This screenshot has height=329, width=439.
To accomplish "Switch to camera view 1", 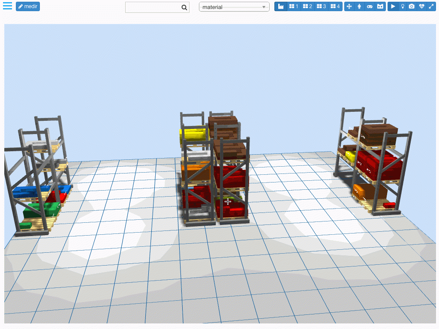I will (x=293, y=6).
